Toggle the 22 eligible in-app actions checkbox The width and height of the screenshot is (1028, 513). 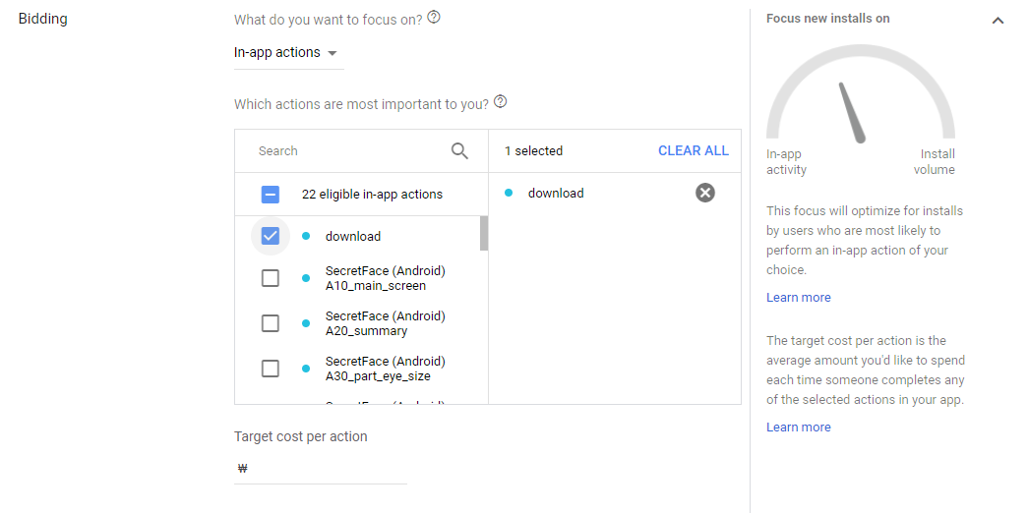point(271,195)
